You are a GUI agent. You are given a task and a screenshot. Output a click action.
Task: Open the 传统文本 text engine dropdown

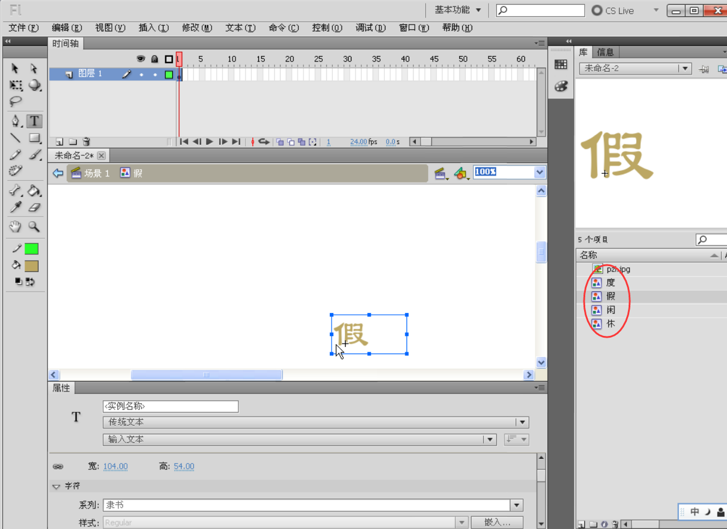point(316,422)
